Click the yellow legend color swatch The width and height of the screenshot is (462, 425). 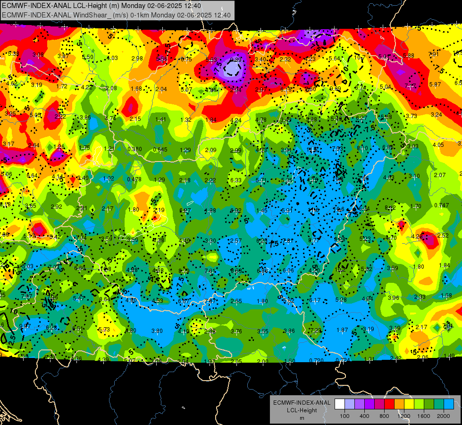pos(409,404)
